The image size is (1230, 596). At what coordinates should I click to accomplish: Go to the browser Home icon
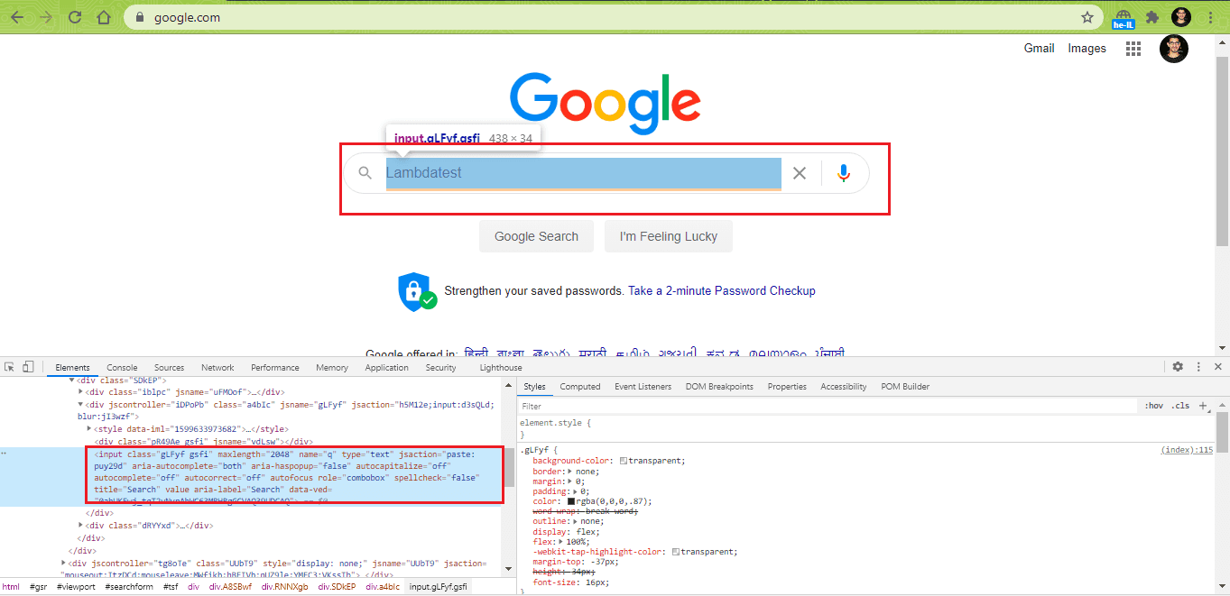coord(104,17)
